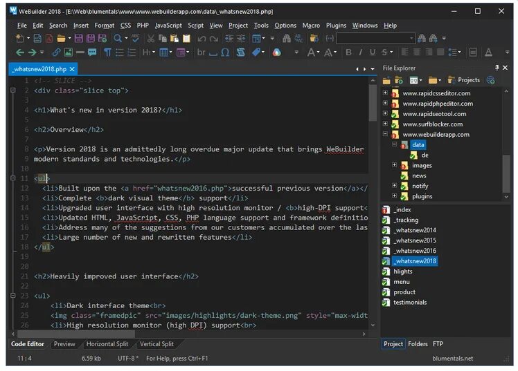518x371 pixels.
Task: Toggle pin on File Explorer panel
Action: click(x=497, y=68)
